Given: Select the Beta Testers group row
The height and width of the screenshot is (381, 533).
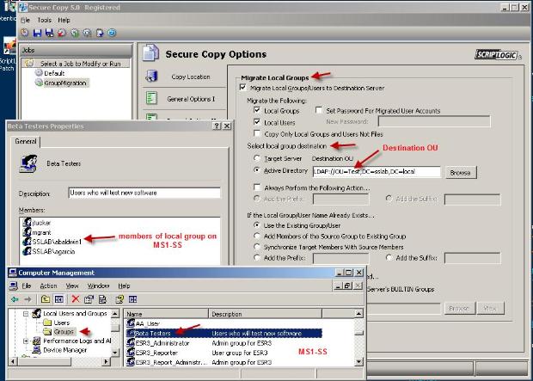Looking at the screenshot, I should pos(224,333).
